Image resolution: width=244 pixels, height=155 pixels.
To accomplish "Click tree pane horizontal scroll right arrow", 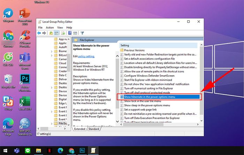I will tap(65, 129).
